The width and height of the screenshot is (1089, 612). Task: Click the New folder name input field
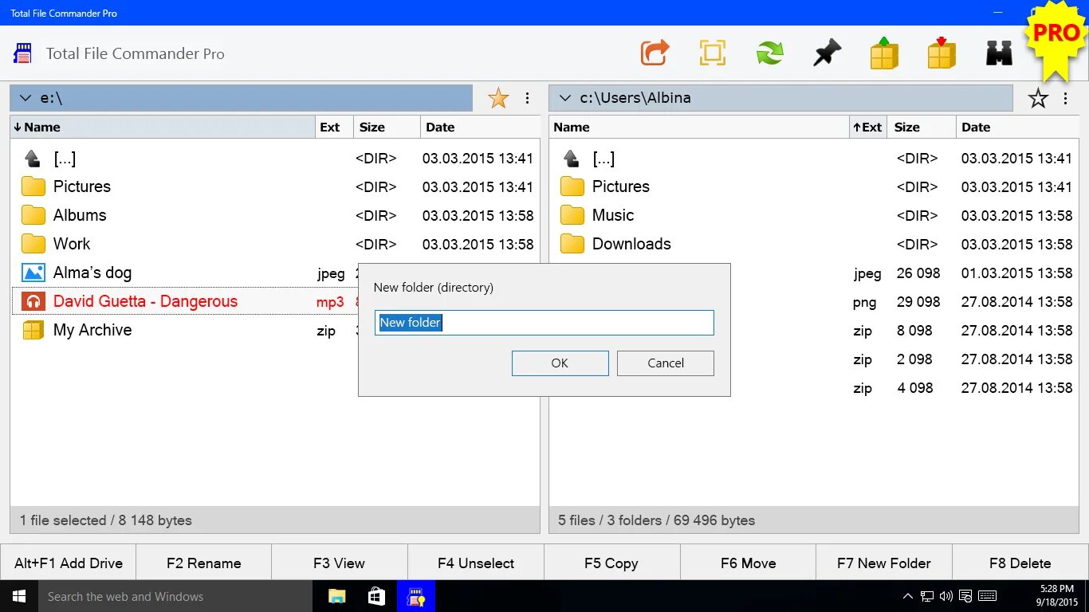[544, 322]
